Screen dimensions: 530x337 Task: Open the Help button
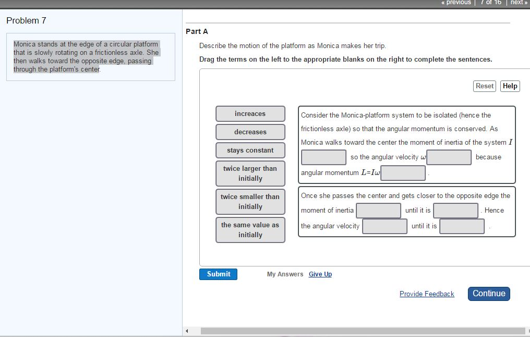(510, 86)
